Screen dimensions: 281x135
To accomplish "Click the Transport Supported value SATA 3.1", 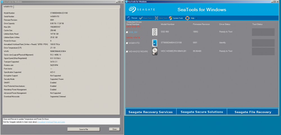I will 54,62.
